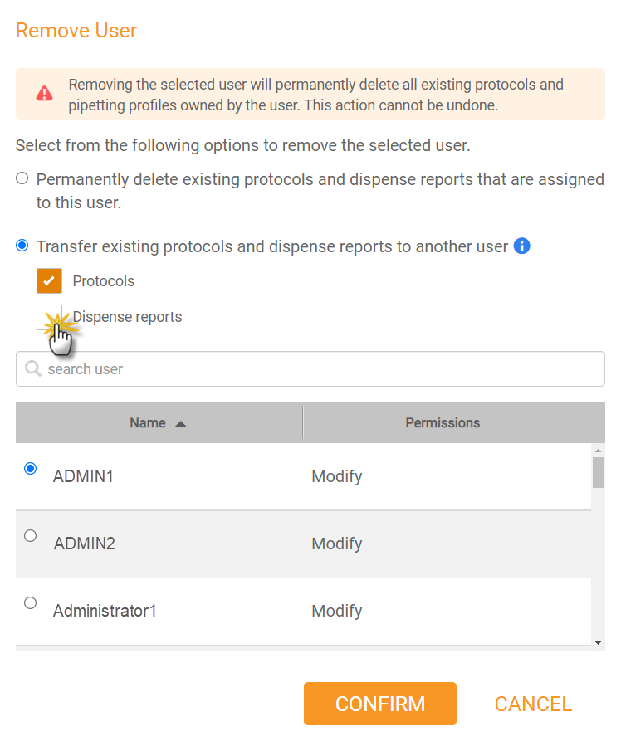Viewport: 621px width, 741px height.
Task: Click the ADMIN2 Modify permission cell
Action: (x=337, y=544)
